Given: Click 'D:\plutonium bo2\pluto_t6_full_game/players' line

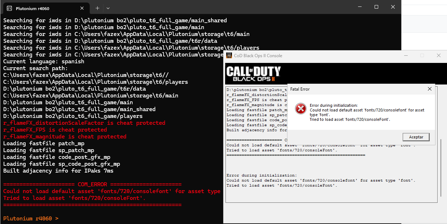Looking at the screenshot, I should [x=73, y=116].
